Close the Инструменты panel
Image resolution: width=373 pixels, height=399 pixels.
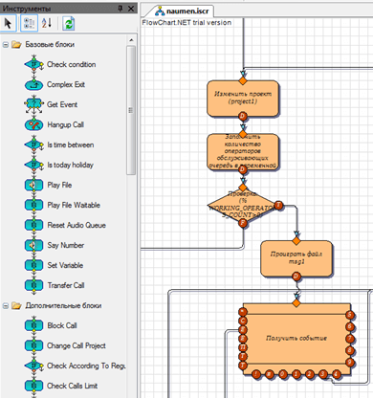(131, 9)
